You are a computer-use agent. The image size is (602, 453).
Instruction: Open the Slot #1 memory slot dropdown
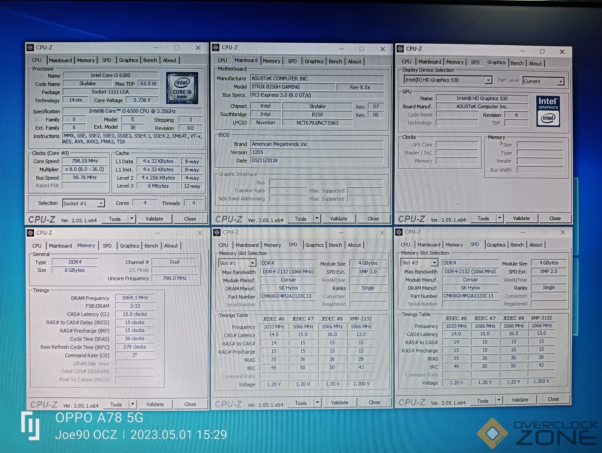(253, 263)
